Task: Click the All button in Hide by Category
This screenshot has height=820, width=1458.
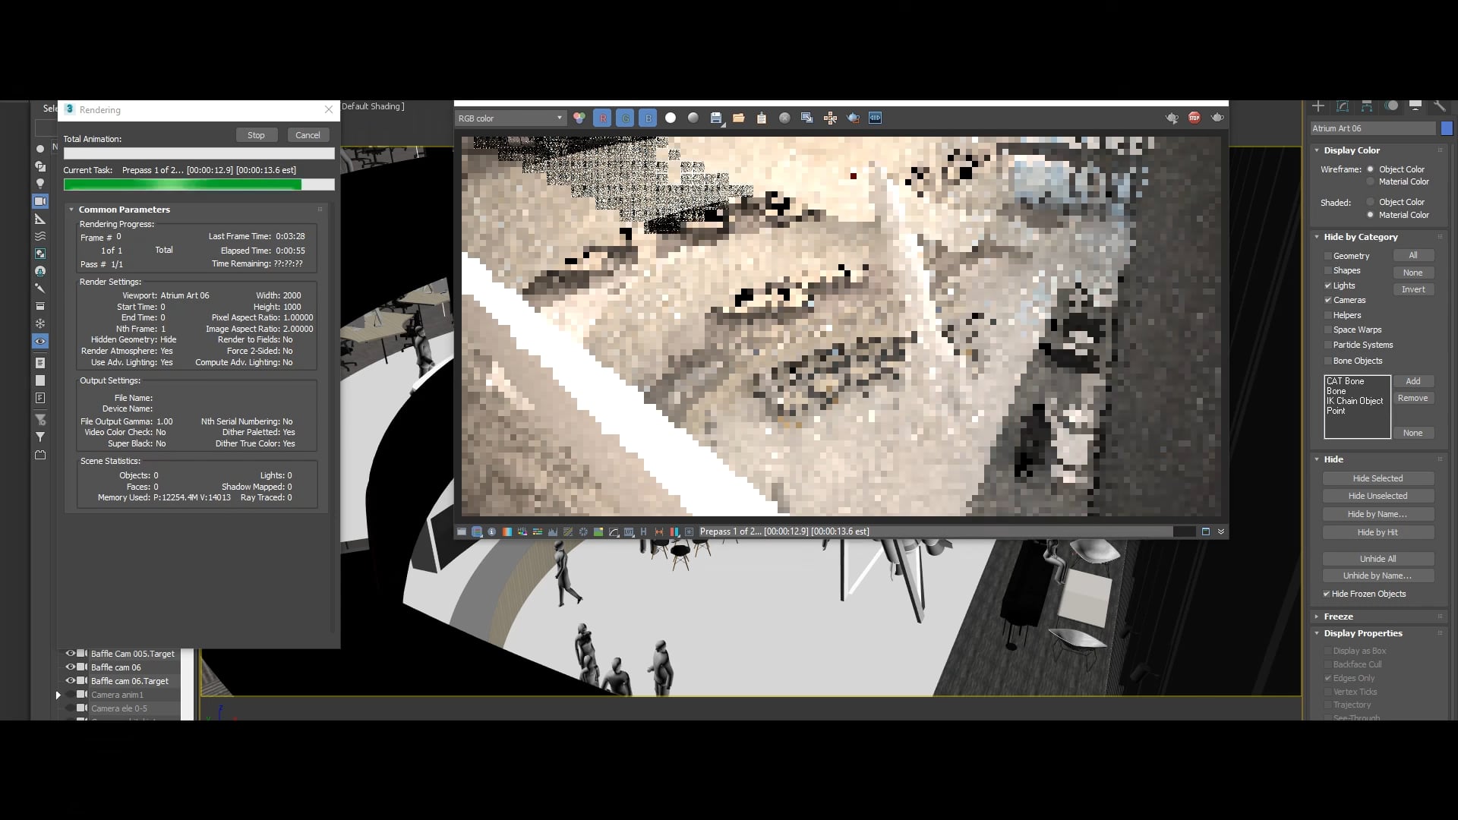Action: point(1413,256)
